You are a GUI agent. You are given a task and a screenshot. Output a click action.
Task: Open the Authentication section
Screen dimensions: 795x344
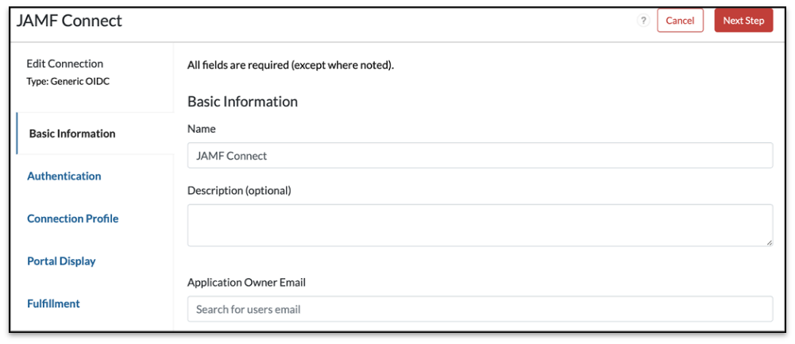(64, 176)
